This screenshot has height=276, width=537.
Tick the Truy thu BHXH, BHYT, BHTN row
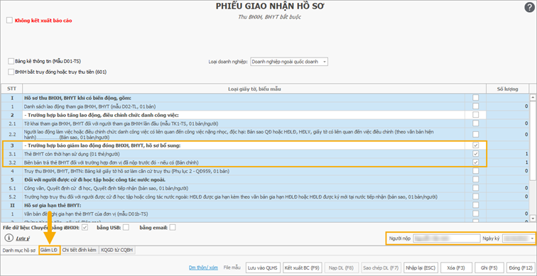(x=475, y=171)
